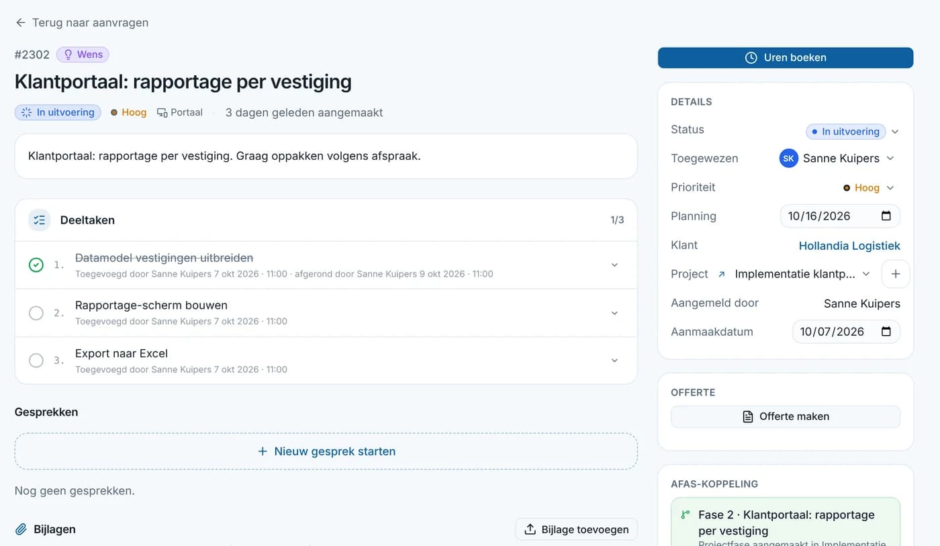Click the Planning date field
Viewport: 940px width, 546px height.
point(840,216)
